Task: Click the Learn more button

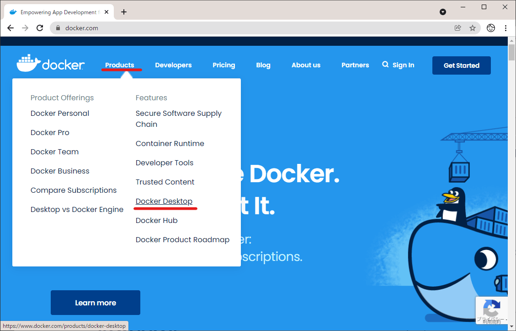Action: 96,303
